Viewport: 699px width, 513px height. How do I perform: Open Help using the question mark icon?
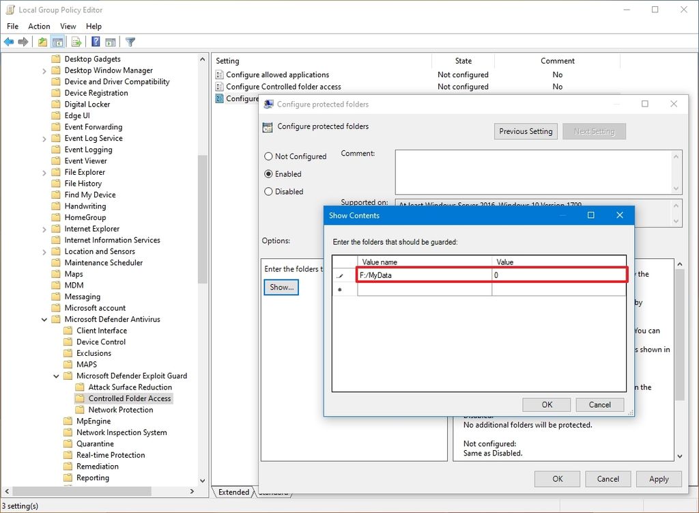coord(96,42)
